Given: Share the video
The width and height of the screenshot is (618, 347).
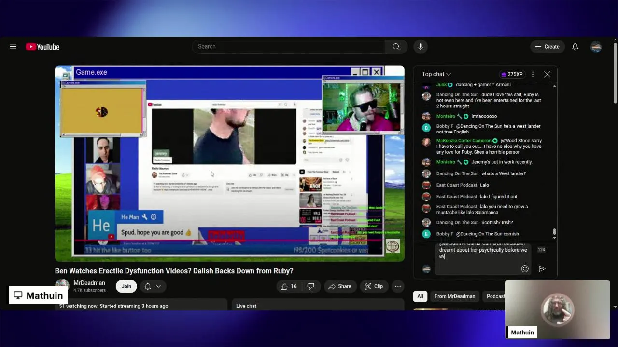Looking at the screenshot, I should [x=340, y=286].
